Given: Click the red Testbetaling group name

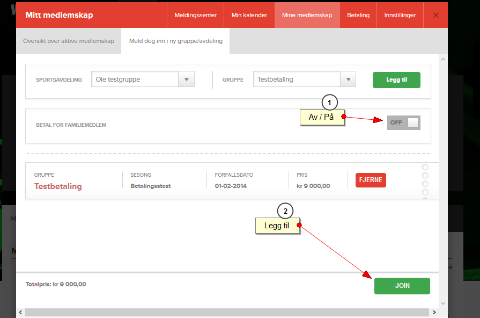Looking at the screenshot, I should [58, 186].
